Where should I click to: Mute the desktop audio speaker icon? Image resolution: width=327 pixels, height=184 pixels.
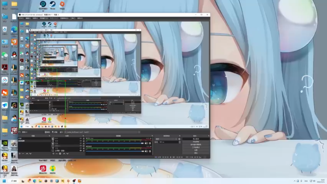146,151
